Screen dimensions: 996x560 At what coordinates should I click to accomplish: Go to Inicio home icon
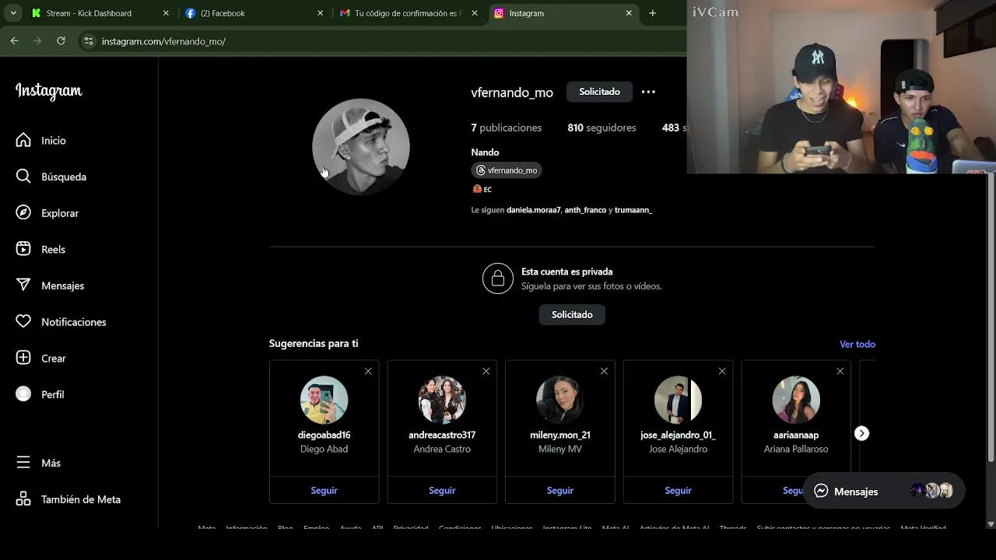click(x=23, y=140)
